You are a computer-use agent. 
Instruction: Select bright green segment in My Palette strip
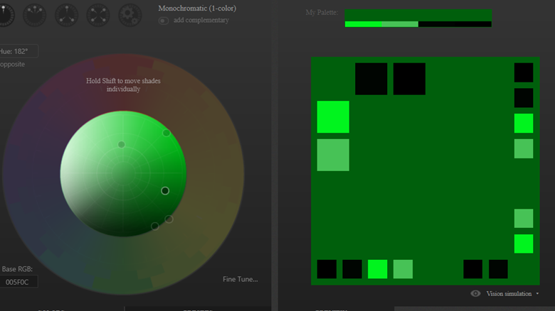click(x=363, y=24)
